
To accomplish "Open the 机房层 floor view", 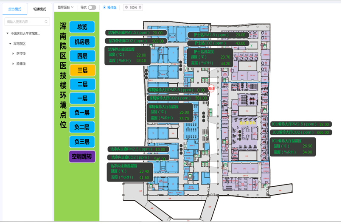I will point(82,42).
